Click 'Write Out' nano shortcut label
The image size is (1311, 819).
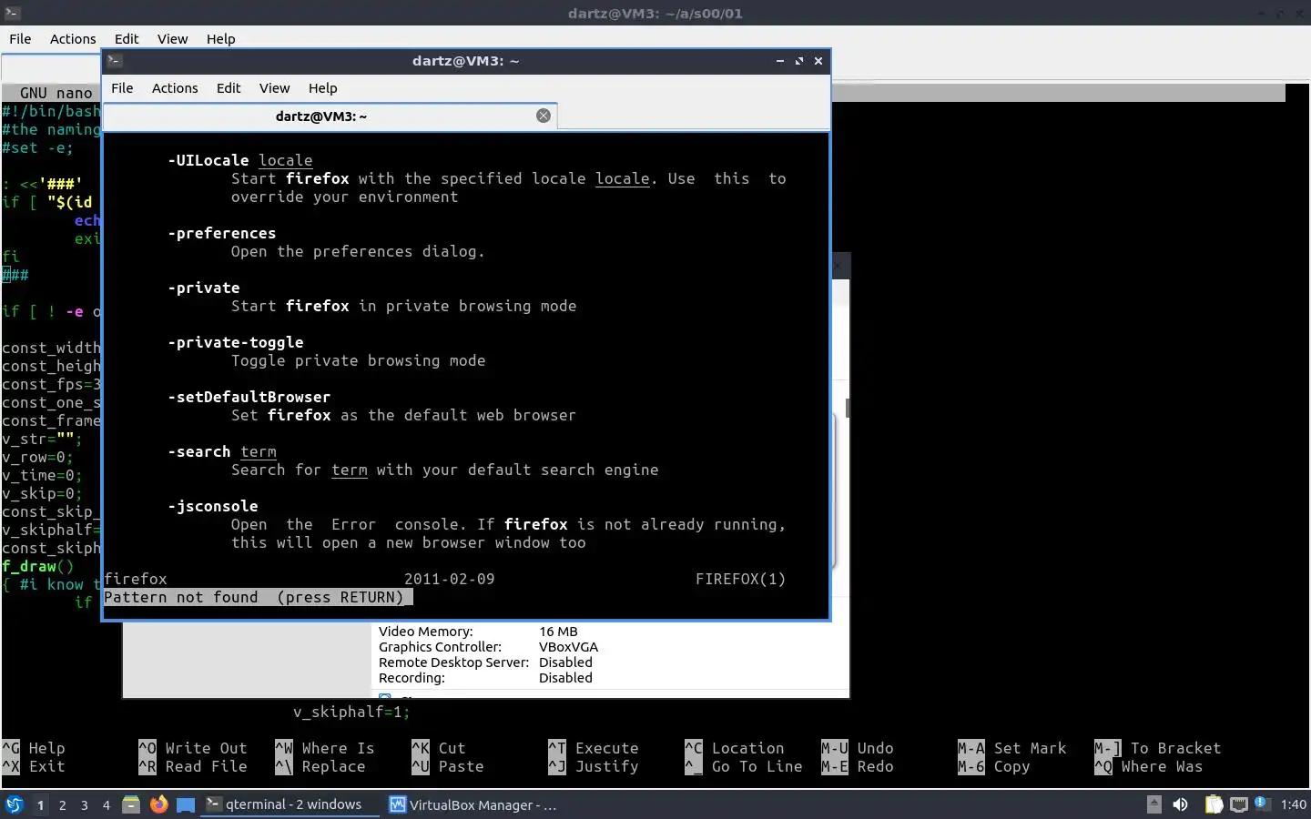tap(206, 748)
